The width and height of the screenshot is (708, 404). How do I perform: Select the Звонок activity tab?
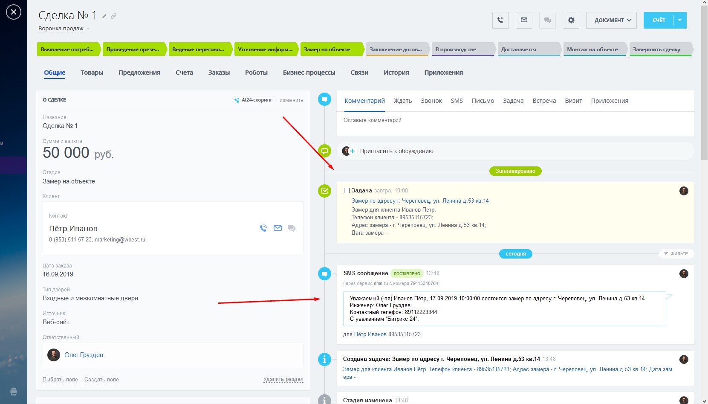tap(431, 101)
